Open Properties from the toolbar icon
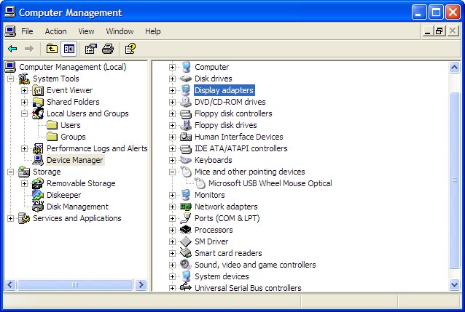465x312 pixels. (x=91, y=49)
